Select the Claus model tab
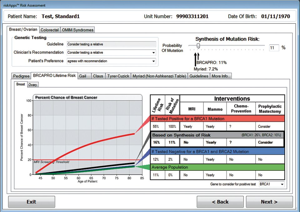Screen dimensions: 300x212 [98, 76]
